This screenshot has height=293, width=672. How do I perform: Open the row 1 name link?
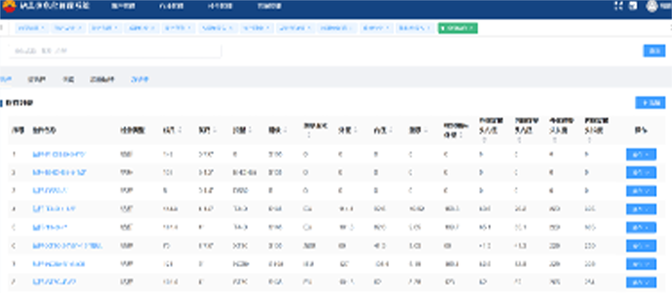click(59, 155)
